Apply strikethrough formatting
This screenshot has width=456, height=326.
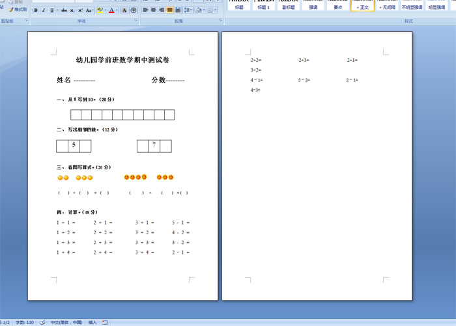64,10
